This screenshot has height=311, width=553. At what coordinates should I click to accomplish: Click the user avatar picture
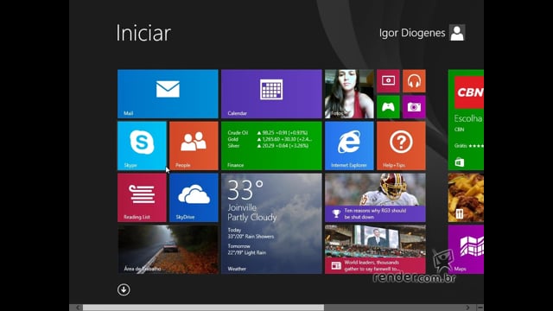point(457,33)
